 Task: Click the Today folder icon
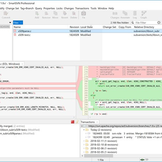coord(87,130)
